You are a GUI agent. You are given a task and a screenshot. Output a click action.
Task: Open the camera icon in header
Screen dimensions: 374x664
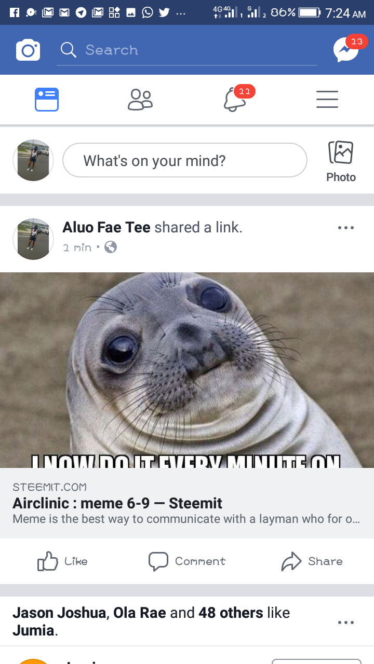28,50
